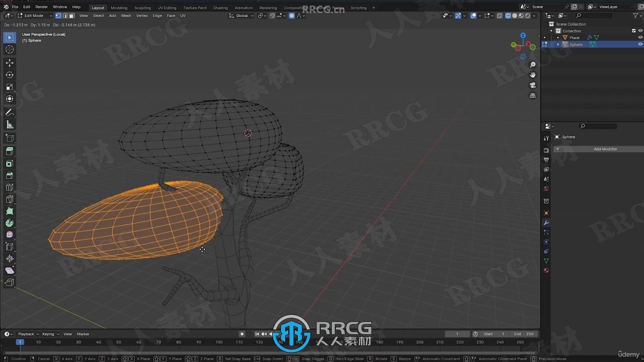644x362 pixels.
Task: Enable face select mode
Action: (x=71, y=16)
